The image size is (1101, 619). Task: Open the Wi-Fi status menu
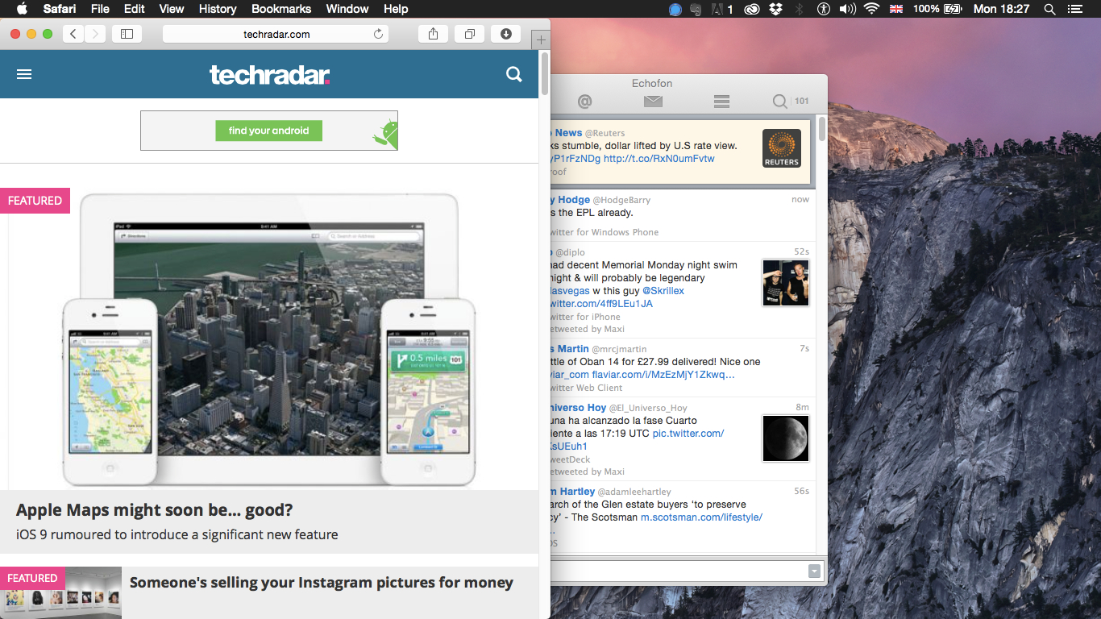coord(871,9)
